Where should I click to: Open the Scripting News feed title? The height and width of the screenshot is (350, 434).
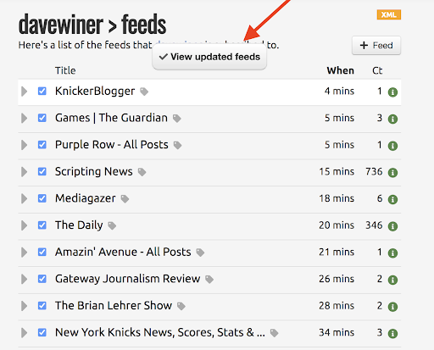click(94, 171)
